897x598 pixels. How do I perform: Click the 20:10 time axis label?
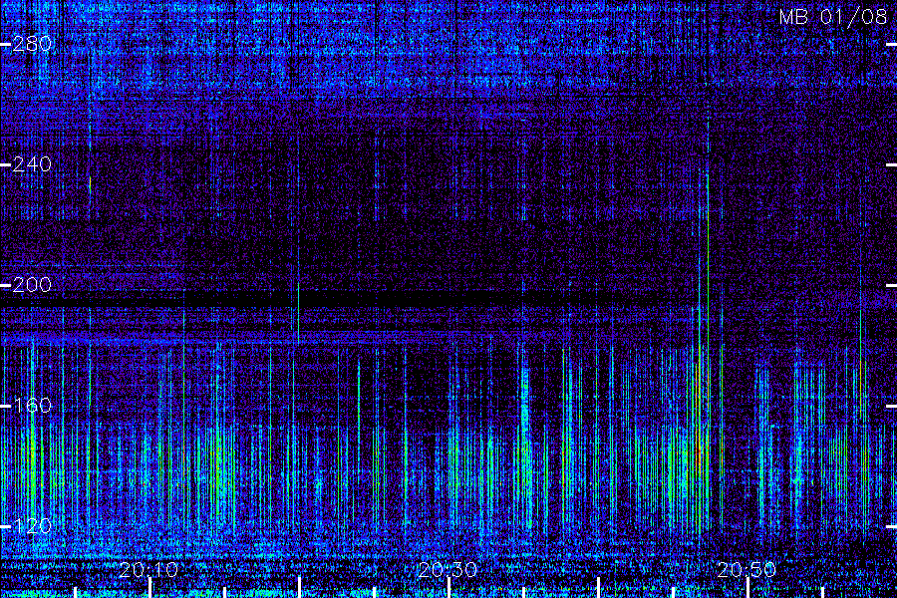click(x=149, y=569)
